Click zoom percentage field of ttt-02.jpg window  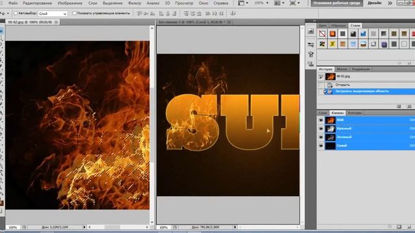coord(12,227)
